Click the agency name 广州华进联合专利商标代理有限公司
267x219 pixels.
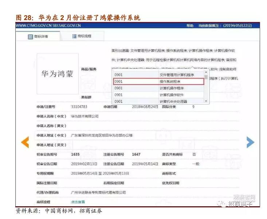98,192
